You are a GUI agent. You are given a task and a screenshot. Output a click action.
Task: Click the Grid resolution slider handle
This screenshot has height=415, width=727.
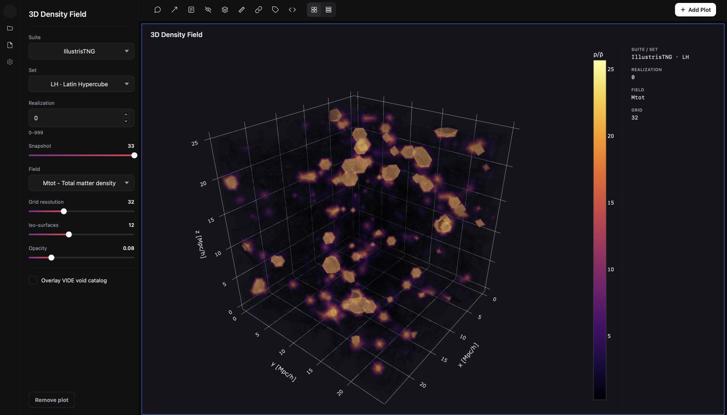coord(64,211)
